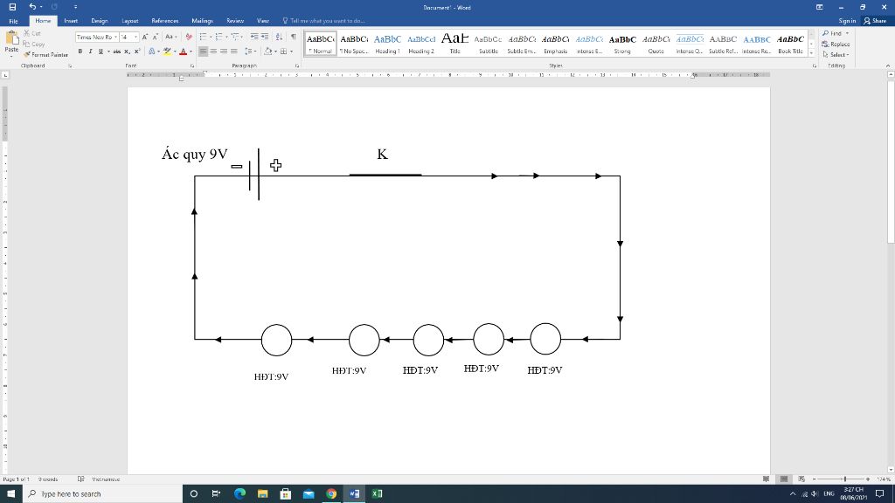The width and height of the screenshot is (895, 503).
Task: Apply Format Painter tool
Action: (x=45, y=55)
